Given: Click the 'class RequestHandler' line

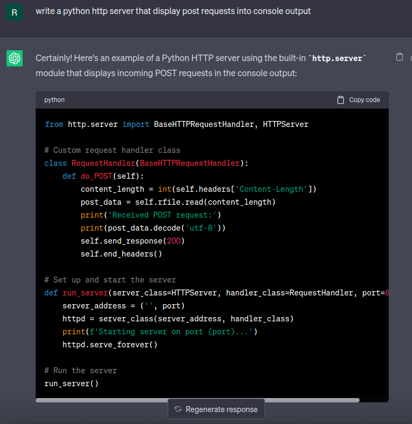Looking at the screenshot, I should (146, 163).
